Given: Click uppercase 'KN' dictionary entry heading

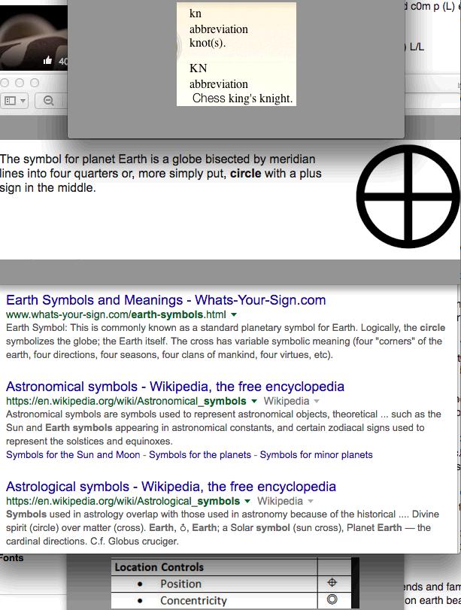Looking at the screenshot, I should 198,68.
